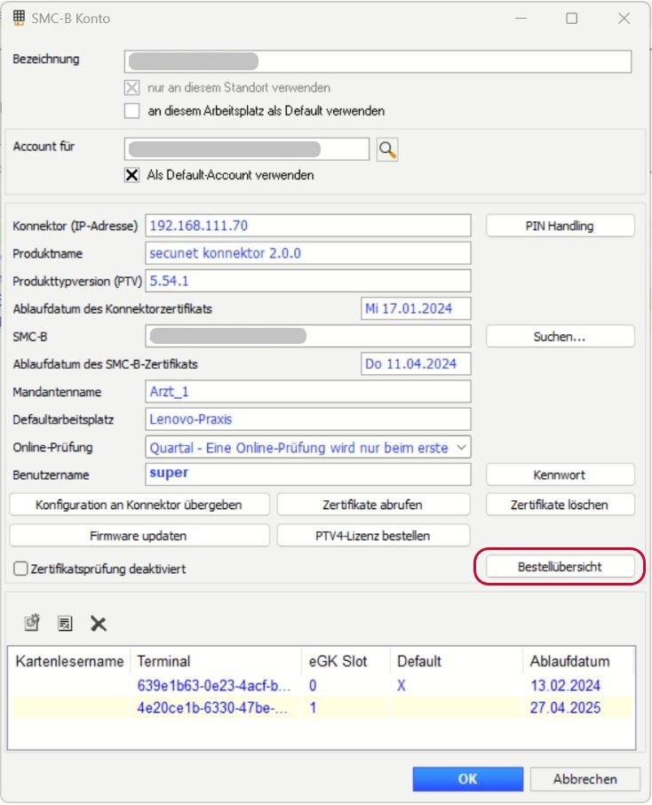Click expiry date '13.02.2024' in table
652x805 pixels.
pos(565,685)
